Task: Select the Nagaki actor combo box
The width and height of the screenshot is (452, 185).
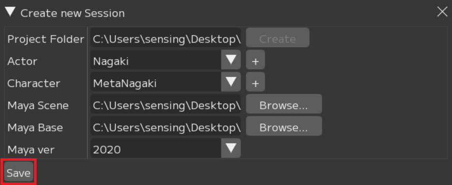Action: [166, 60]
